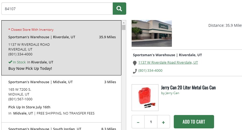Click 'FREE SHIPPING, NO TRANSFER FEES' text
This screenshot has width=242, height=130.
[66, 113]
